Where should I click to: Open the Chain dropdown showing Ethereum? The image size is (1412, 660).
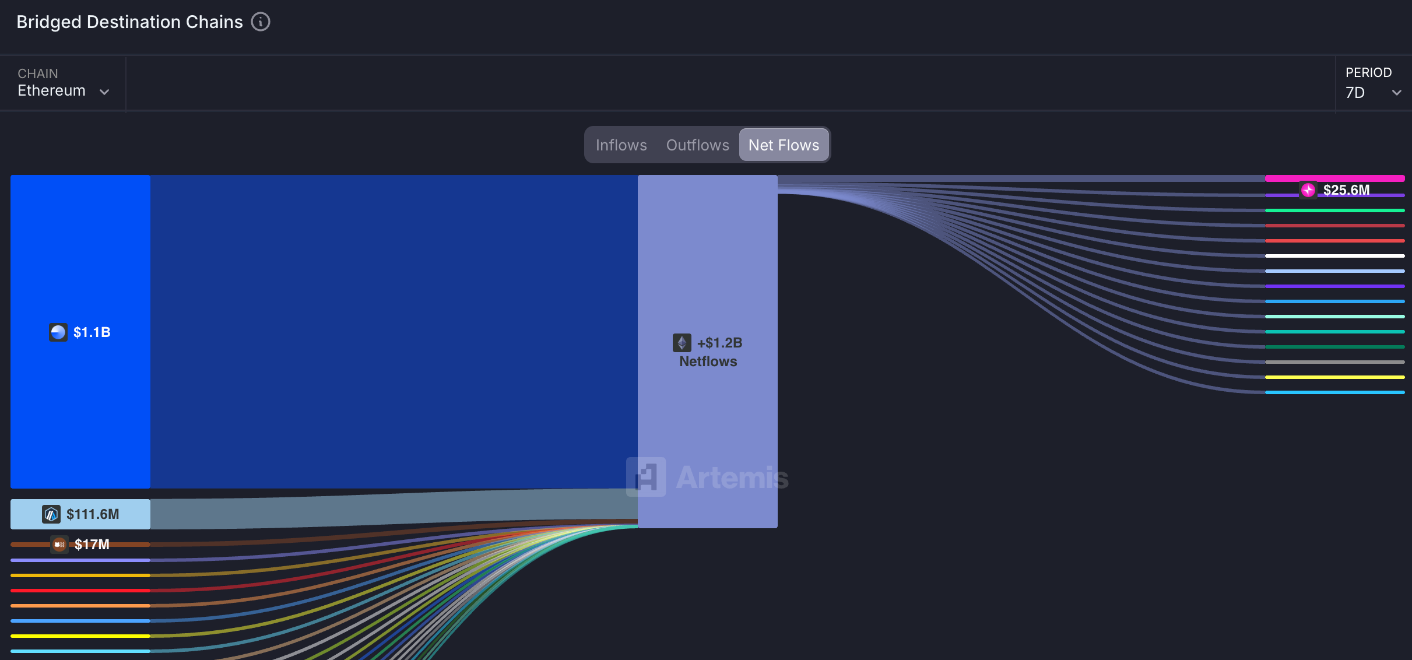pos(51,90)
